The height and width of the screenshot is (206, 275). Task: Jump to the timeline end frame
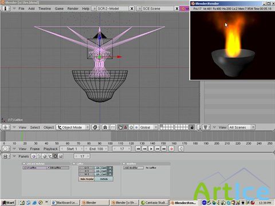click(x=164, y=149)
